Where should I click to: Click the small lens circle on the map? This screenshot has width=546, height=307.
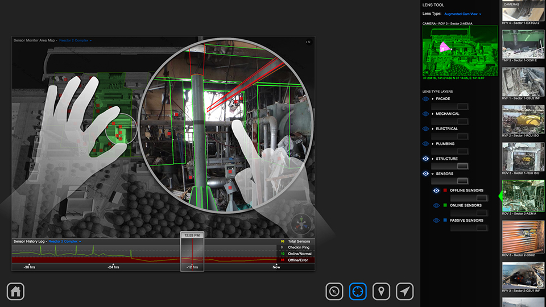point(121,129)
